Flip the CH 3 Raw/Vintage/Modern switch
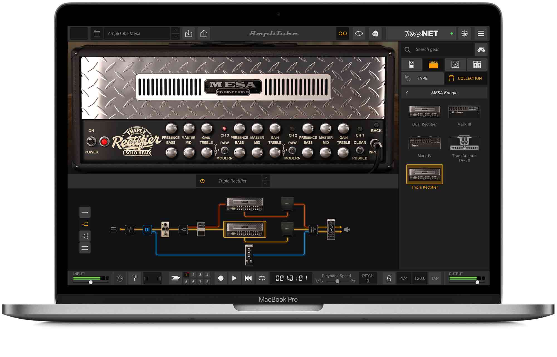The width and height of the screenshot is (557, 357). point(224,151)
